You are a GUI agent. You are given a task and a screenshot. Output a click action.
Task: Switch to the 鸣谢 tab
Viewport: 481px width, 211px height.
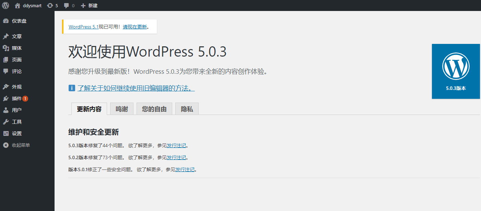121,108
